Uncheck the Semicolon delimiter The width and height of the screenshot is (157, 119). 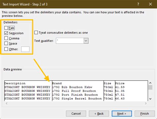[x=6, y=33]
